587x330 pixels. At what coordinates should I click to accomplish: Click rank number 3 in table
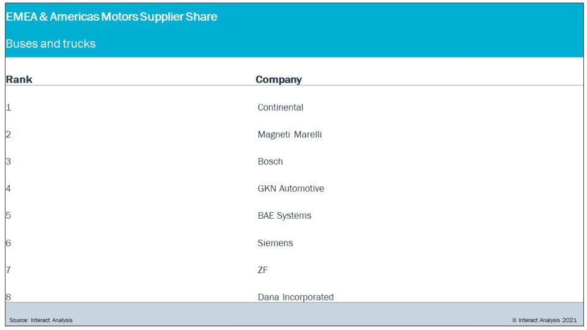point(9,161)
